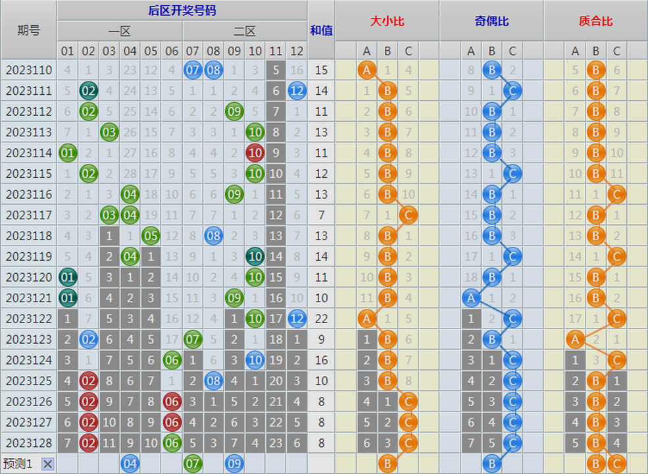648x474 pixels.
Task: Click red ball 10 in row 2023114
Action: point(255,153)
